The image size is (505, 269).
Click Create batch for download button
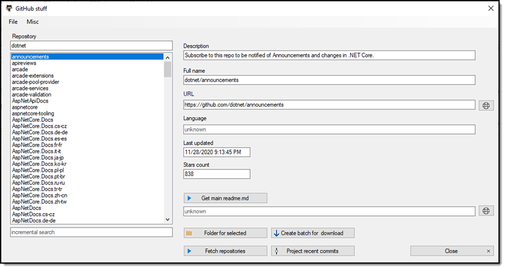click(312, 233)
